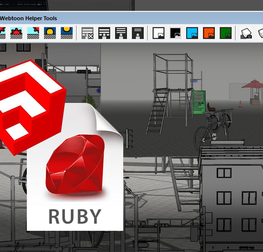Choose the low yellow sun on blue icon
263x252 pixels.
tap(50, 33)
